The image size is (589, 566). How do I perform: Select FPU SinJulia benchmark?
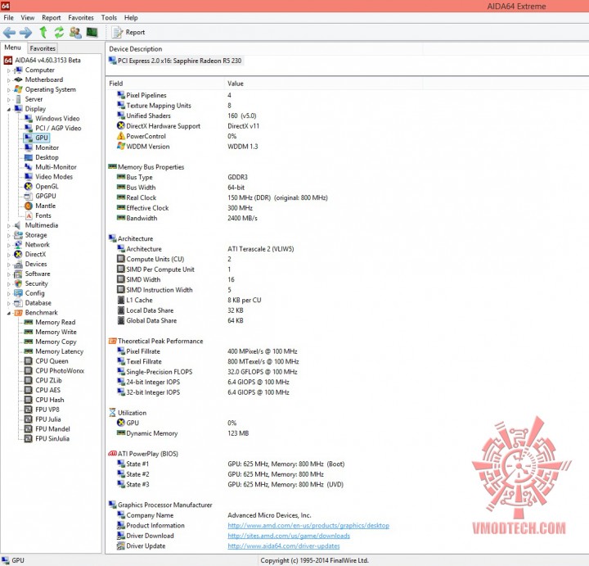click(52, 438)
